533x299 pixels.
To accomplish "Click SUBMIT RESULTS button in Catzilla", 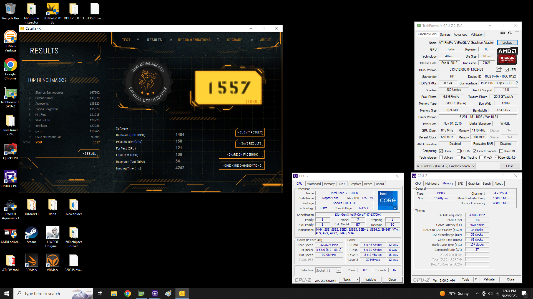I will click(x=250, y=132).
